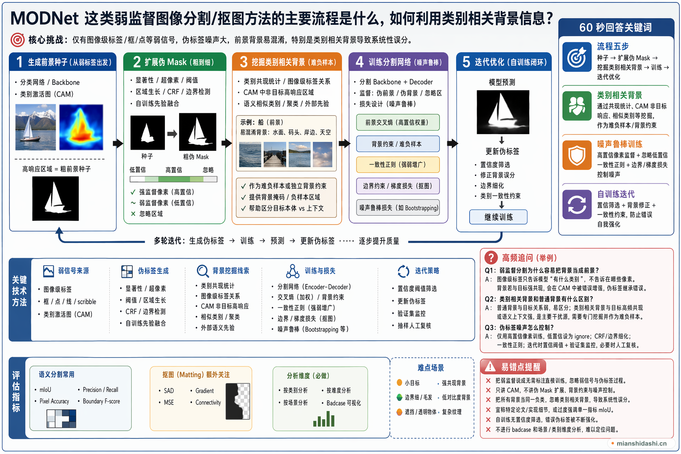This screenshot has height=454, width=681.
Task: Select the step 2 header 扩展伪 Mask
Action: 175,62
